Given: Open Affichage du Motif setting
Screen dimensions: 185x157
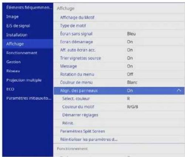Looking at the screenshot, I should click(77, 17).
